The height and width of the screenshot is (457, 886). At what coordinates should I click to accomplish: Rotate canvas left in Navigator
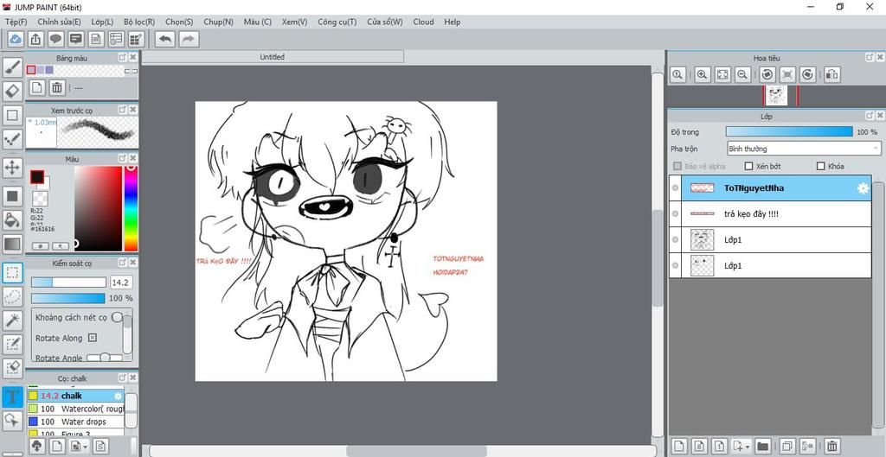point(767,74)
